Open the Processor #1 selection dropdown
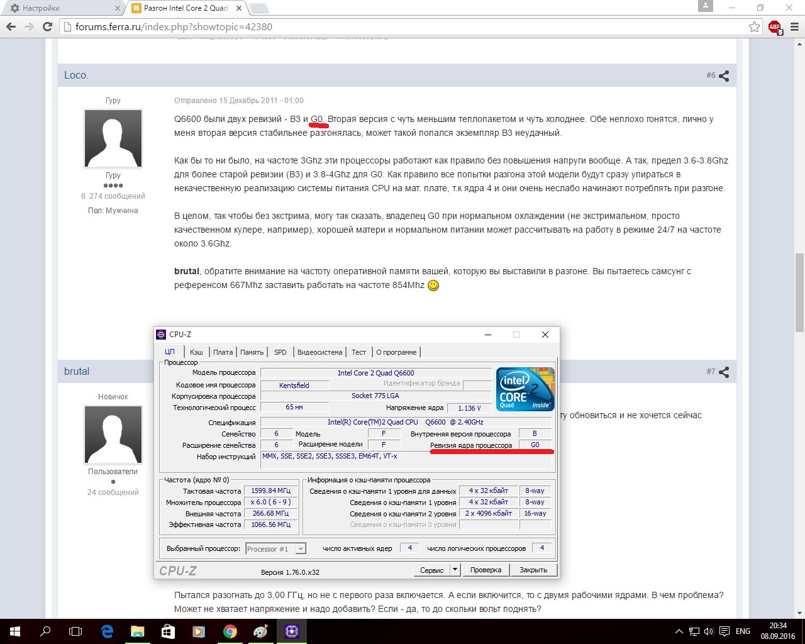Viewport: 805px width, 644px height. (275, 549)
